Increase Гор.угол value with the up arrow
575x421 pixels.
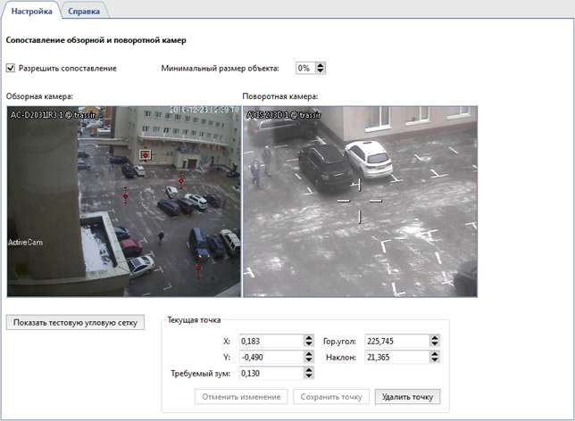click(x=434, y=337)
